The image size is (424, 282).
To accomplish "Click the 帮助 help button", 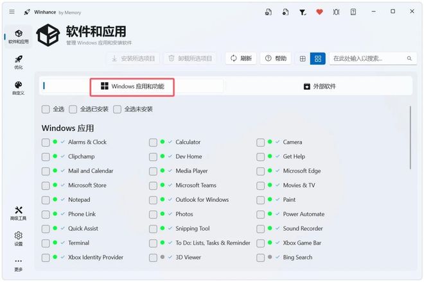I will tap(276, 58).
